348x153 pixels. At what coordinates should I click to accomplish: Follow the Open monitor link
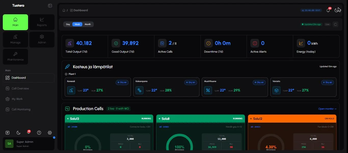pos(327,109)
